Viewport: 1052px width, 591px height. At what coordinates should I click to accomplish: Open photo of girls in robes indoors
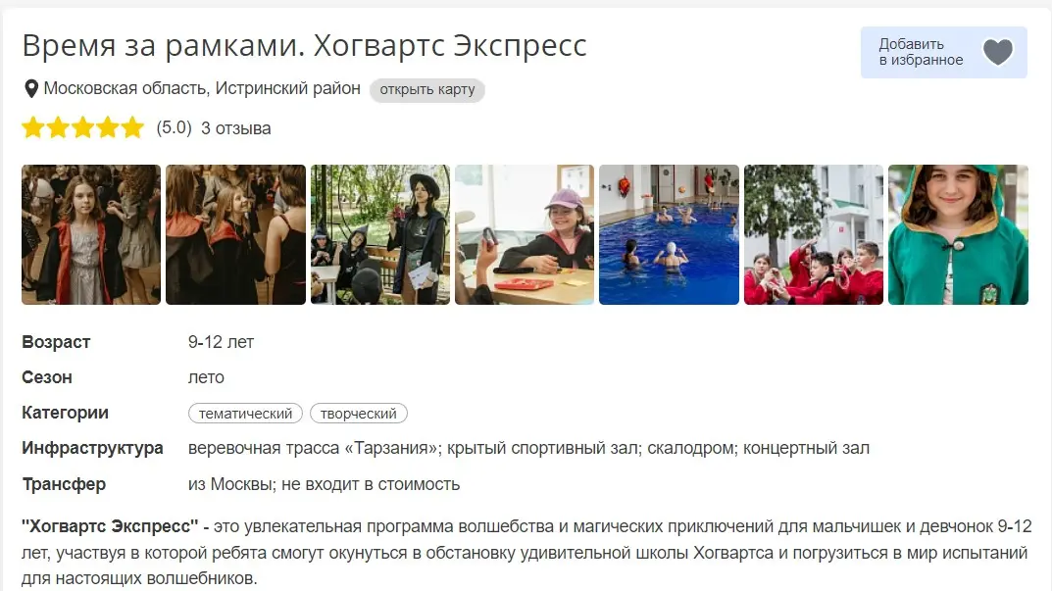coord(235,235)
